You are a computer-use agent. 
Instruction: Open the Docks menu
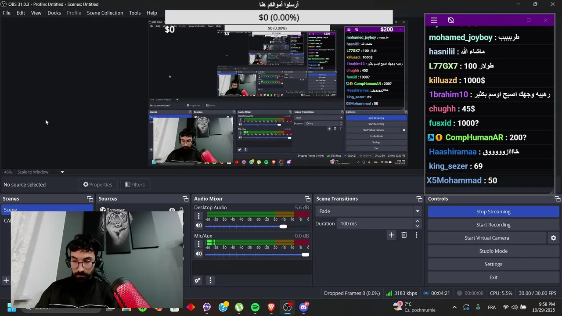click(54, 13)
